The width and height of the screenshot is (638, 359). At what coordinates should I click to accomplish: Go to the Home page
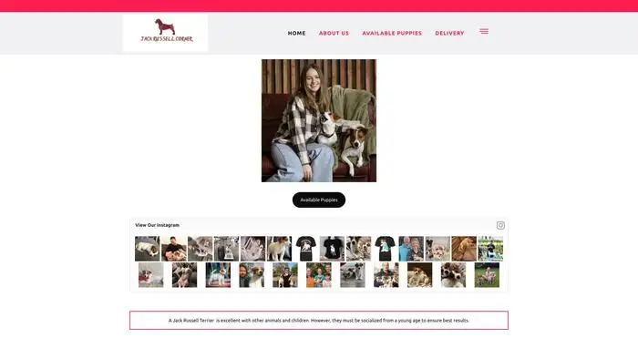click(x=296, y=34)
